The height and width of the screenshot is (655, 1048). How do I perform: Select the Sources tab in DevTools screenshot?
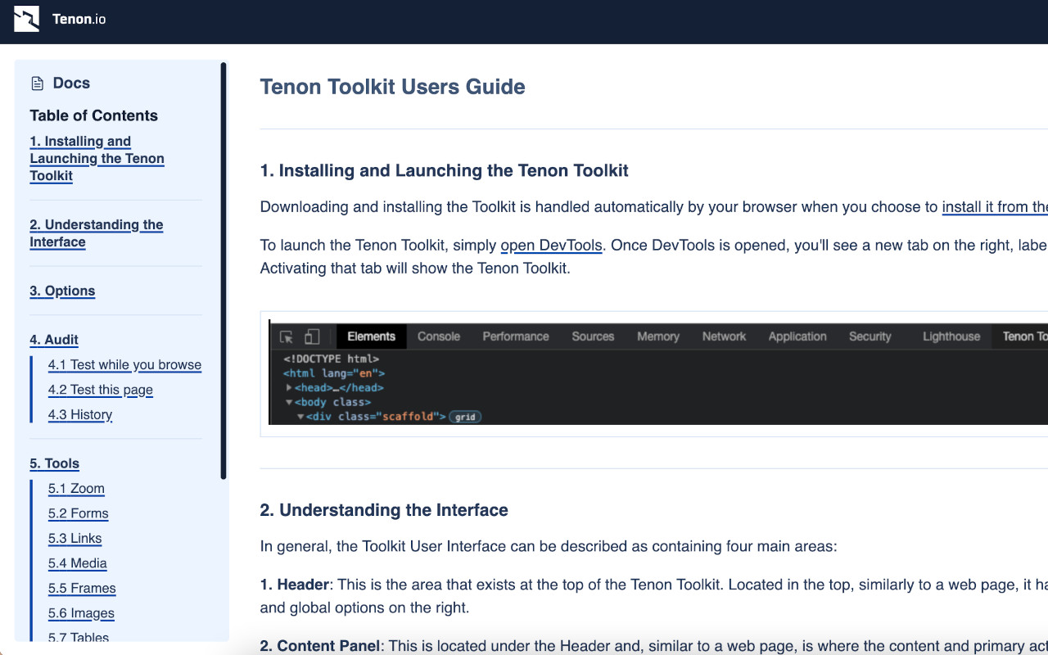point(593,337)
